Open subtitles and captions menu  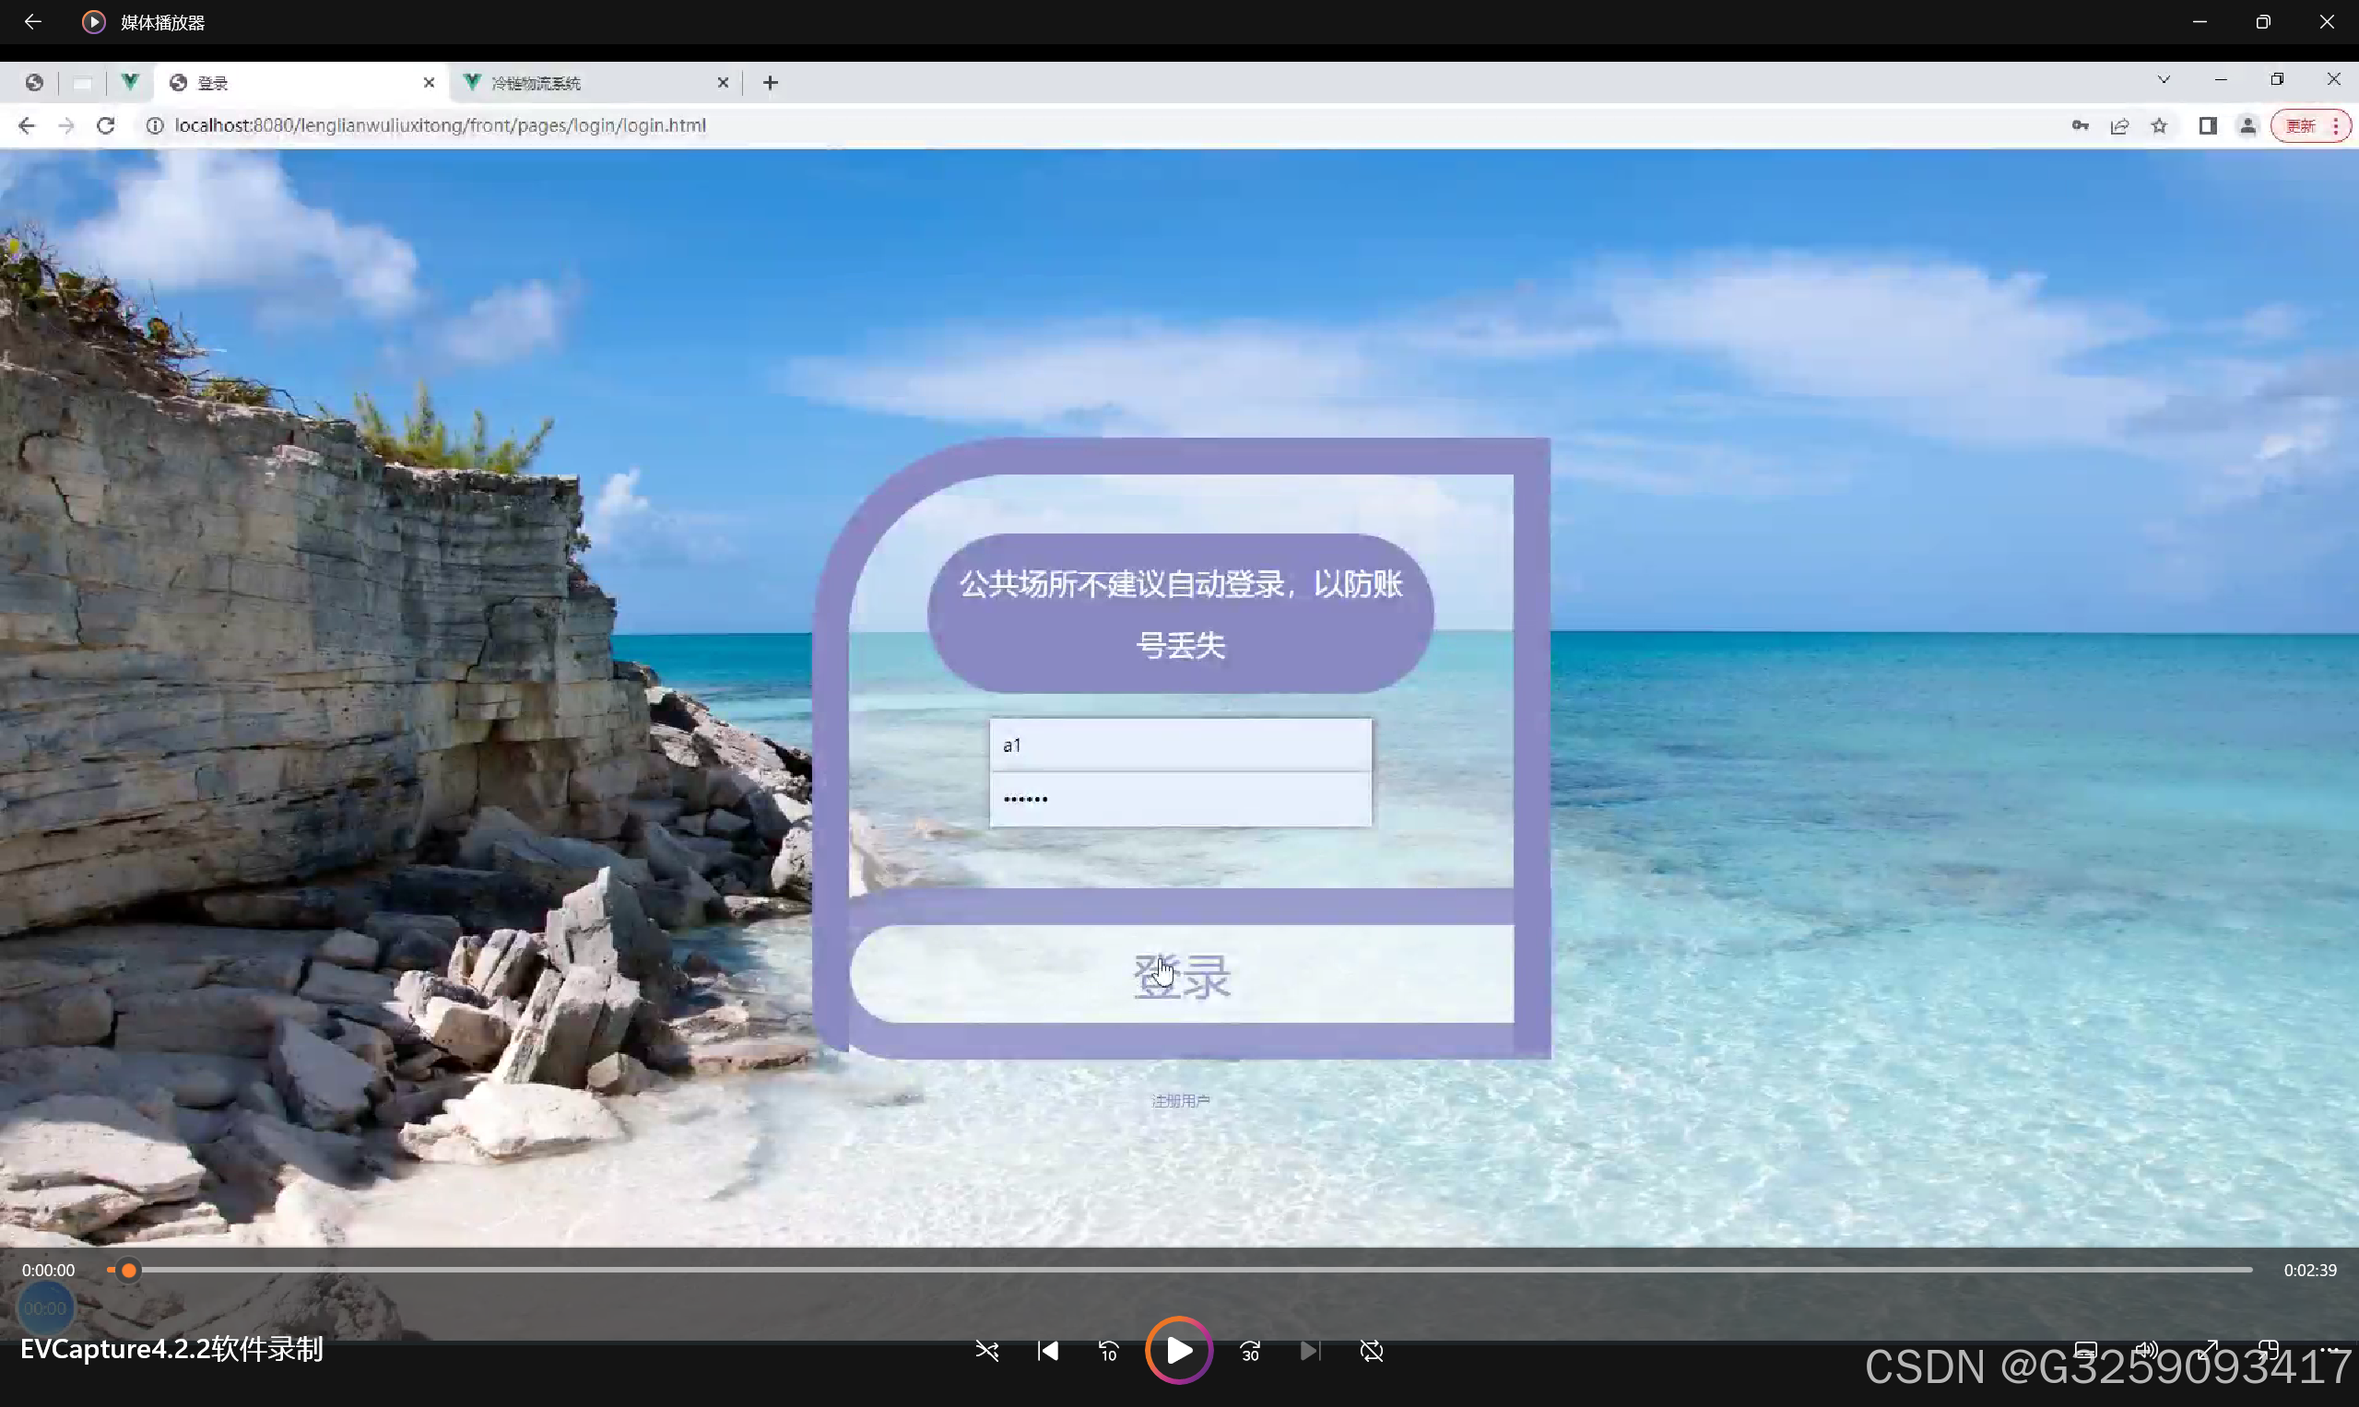pos(2085,1351)
